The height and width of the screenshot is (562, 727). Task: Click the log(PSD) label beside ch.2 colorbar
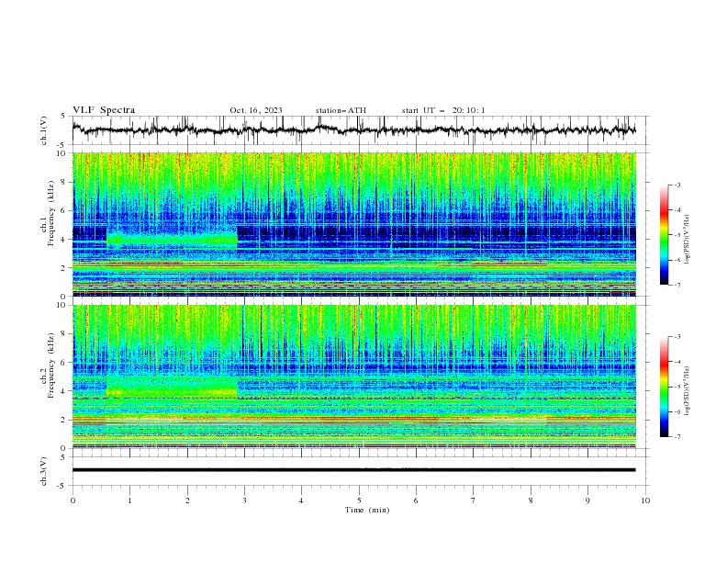pos(687,390)
